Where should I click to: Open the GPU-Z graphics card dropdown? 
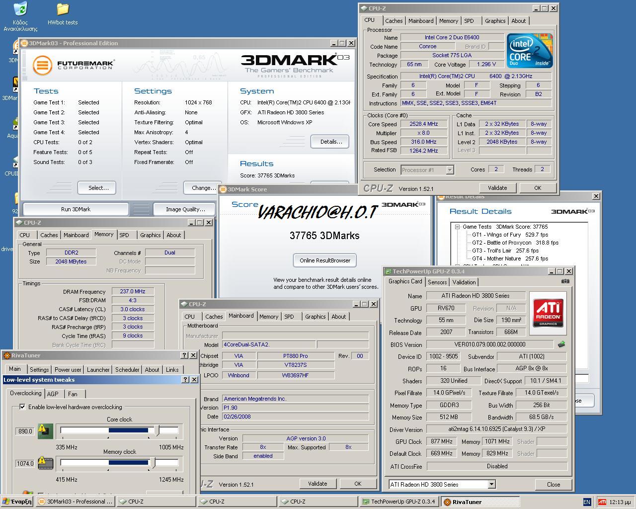click(491, 484)
